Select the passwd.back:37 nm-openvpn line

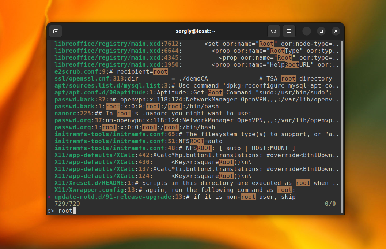[x=196, y=99]
